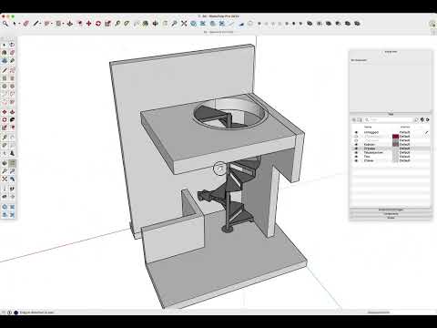The image size is (437, 328).
Task: Pick the Tape Measure tool in top toolbar
Action: (117, 24)
